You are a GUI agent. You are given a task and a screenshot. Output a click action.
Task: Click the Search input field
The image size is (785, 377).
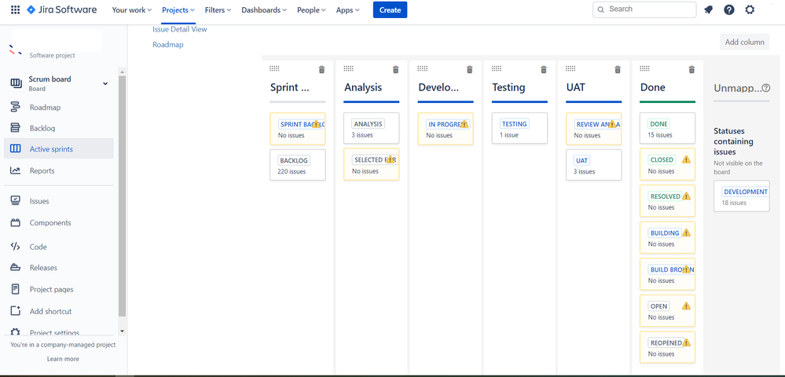pyautogui.click(x=644, y=9)
